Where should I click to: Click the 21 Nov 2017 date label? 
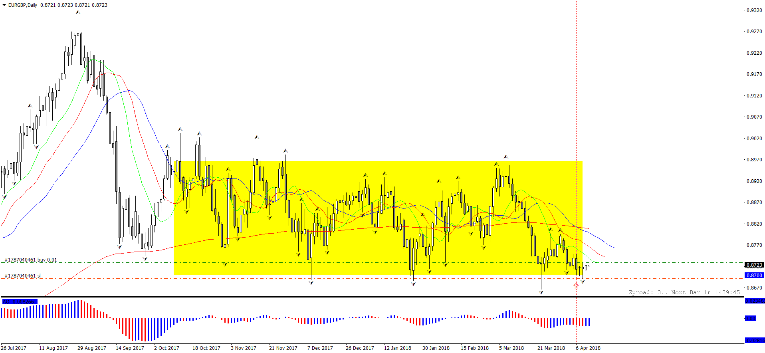283,348
